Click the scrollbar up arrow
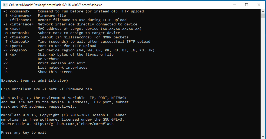The image size is (266, 139). click(263, 11)
